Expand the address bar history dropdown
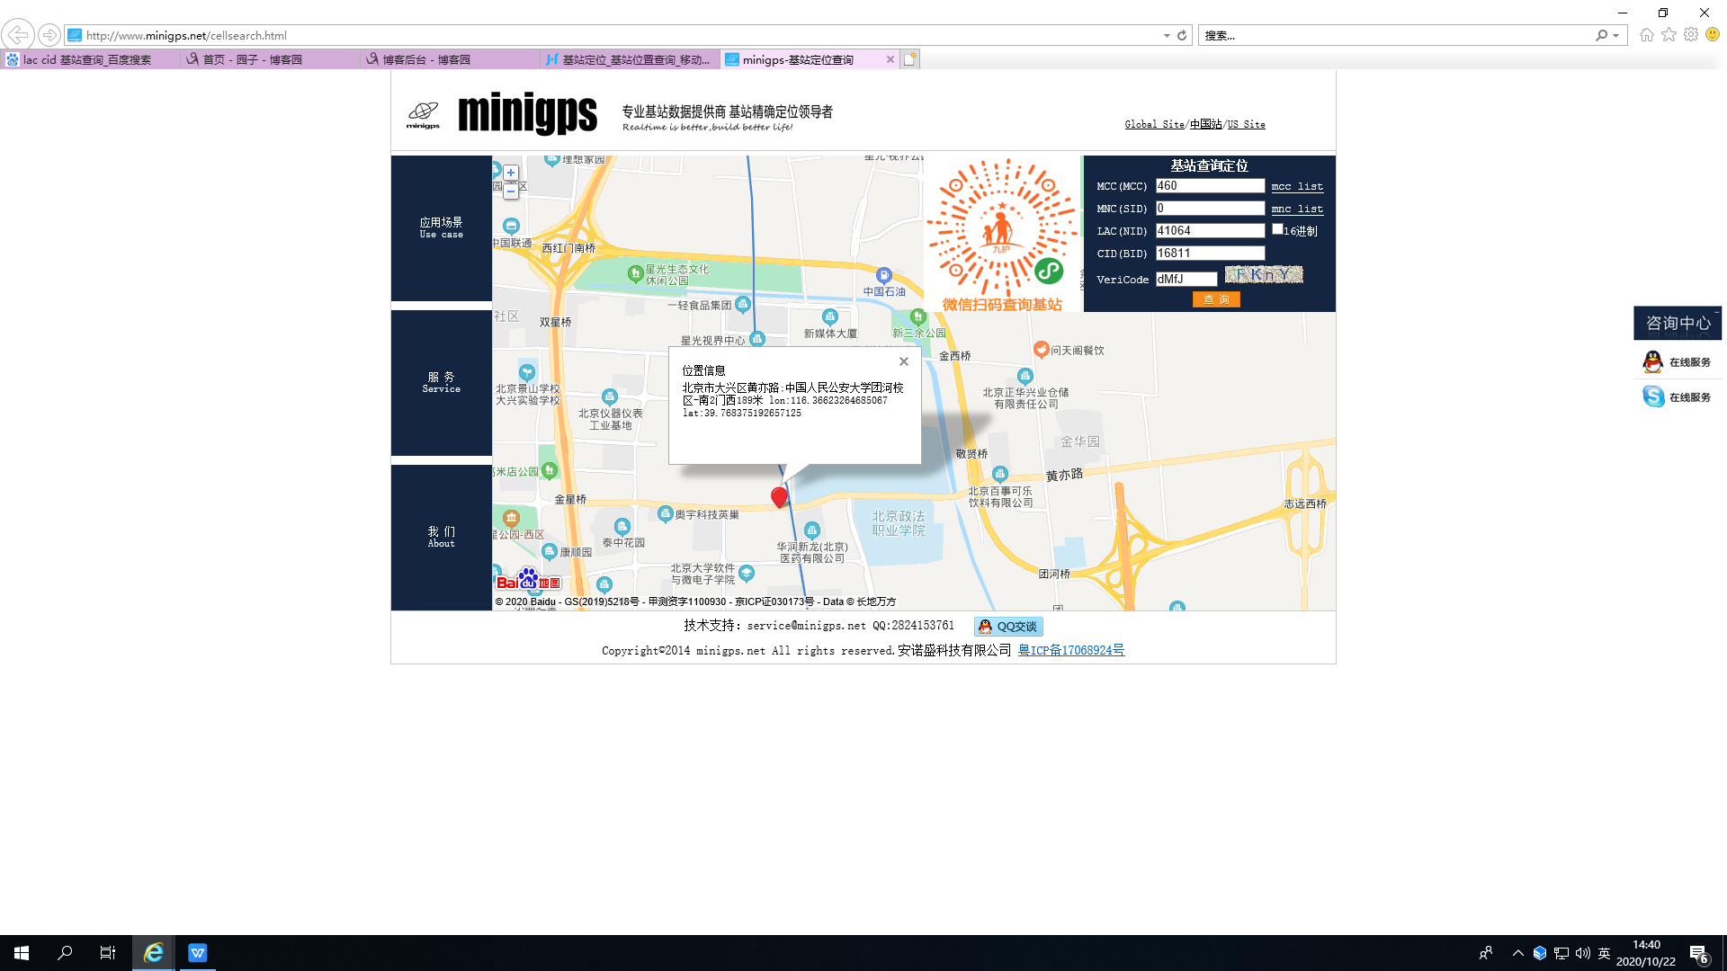This screenshot has height=971, width=1727. pos(1167,36)
